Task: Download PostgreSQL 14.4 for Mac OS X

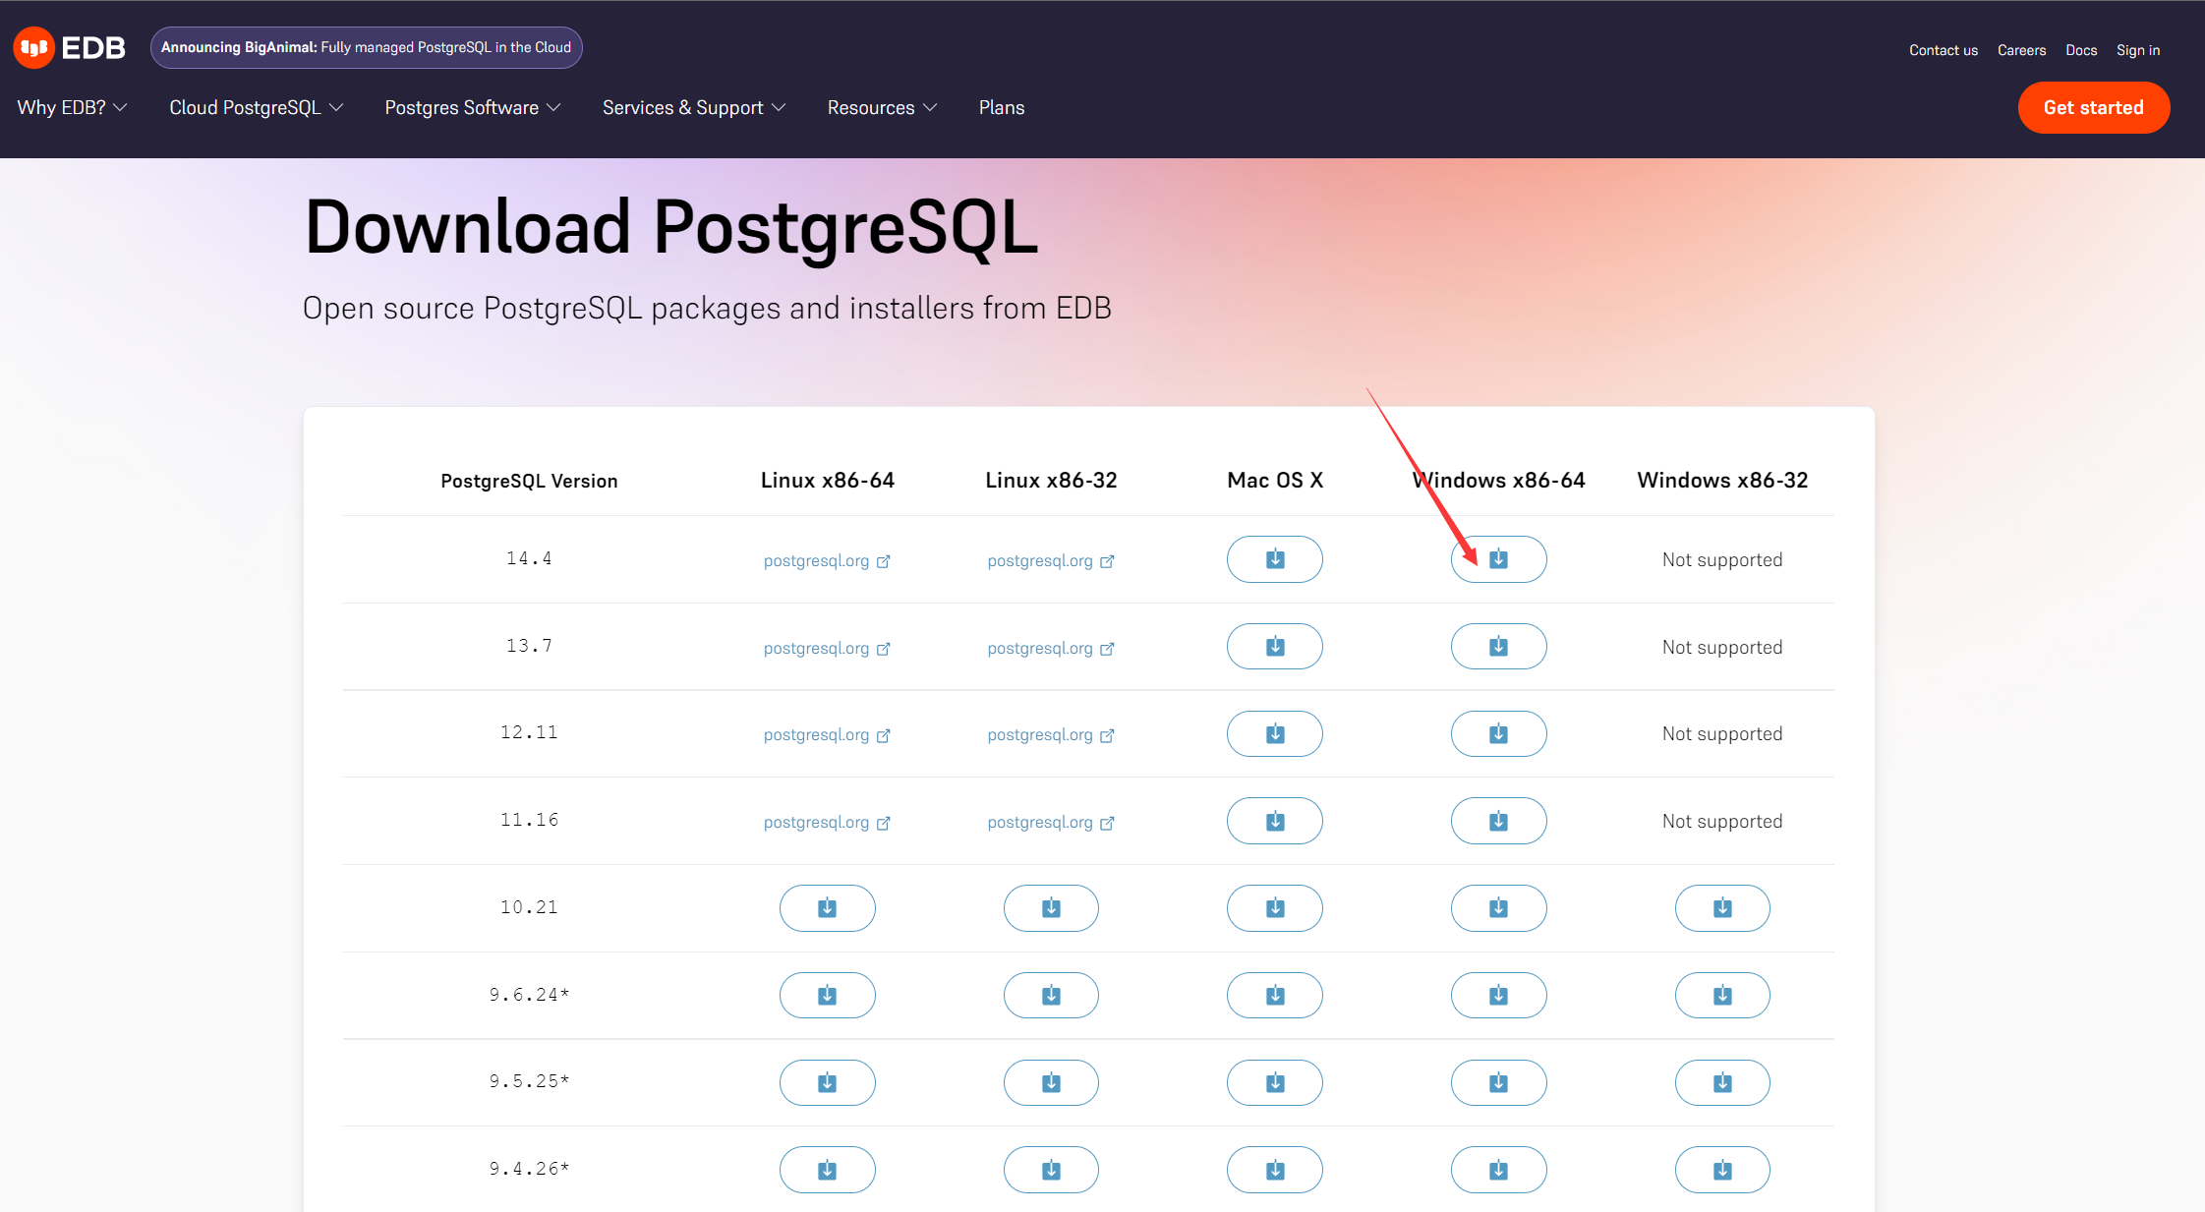Action: point(1274,559)
